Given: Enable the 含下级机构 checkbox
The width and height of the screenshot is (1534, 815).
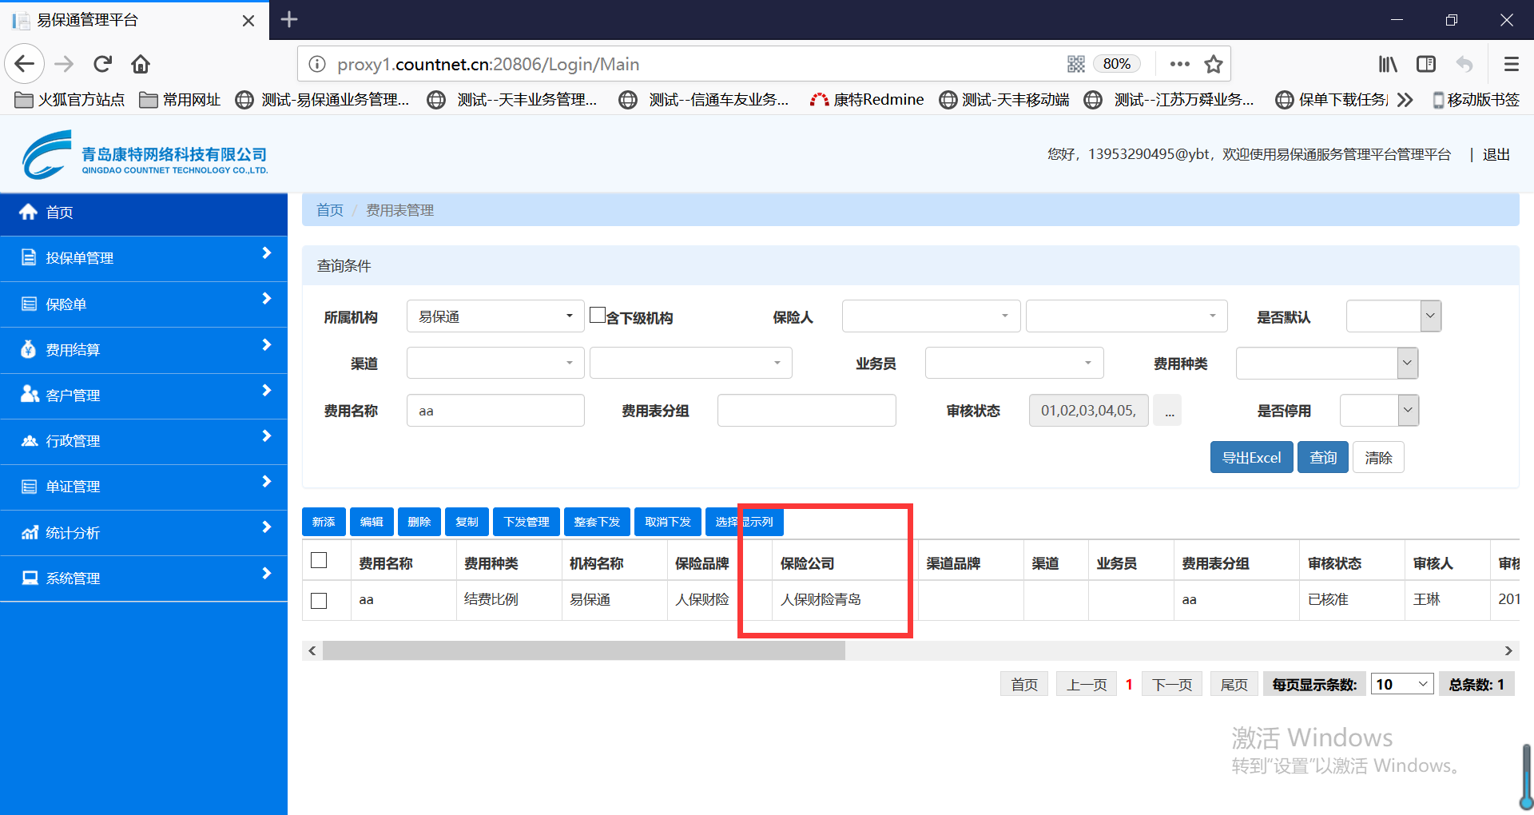Looking at the screenshot, I should pyautogui.click(x=597, y=316).
